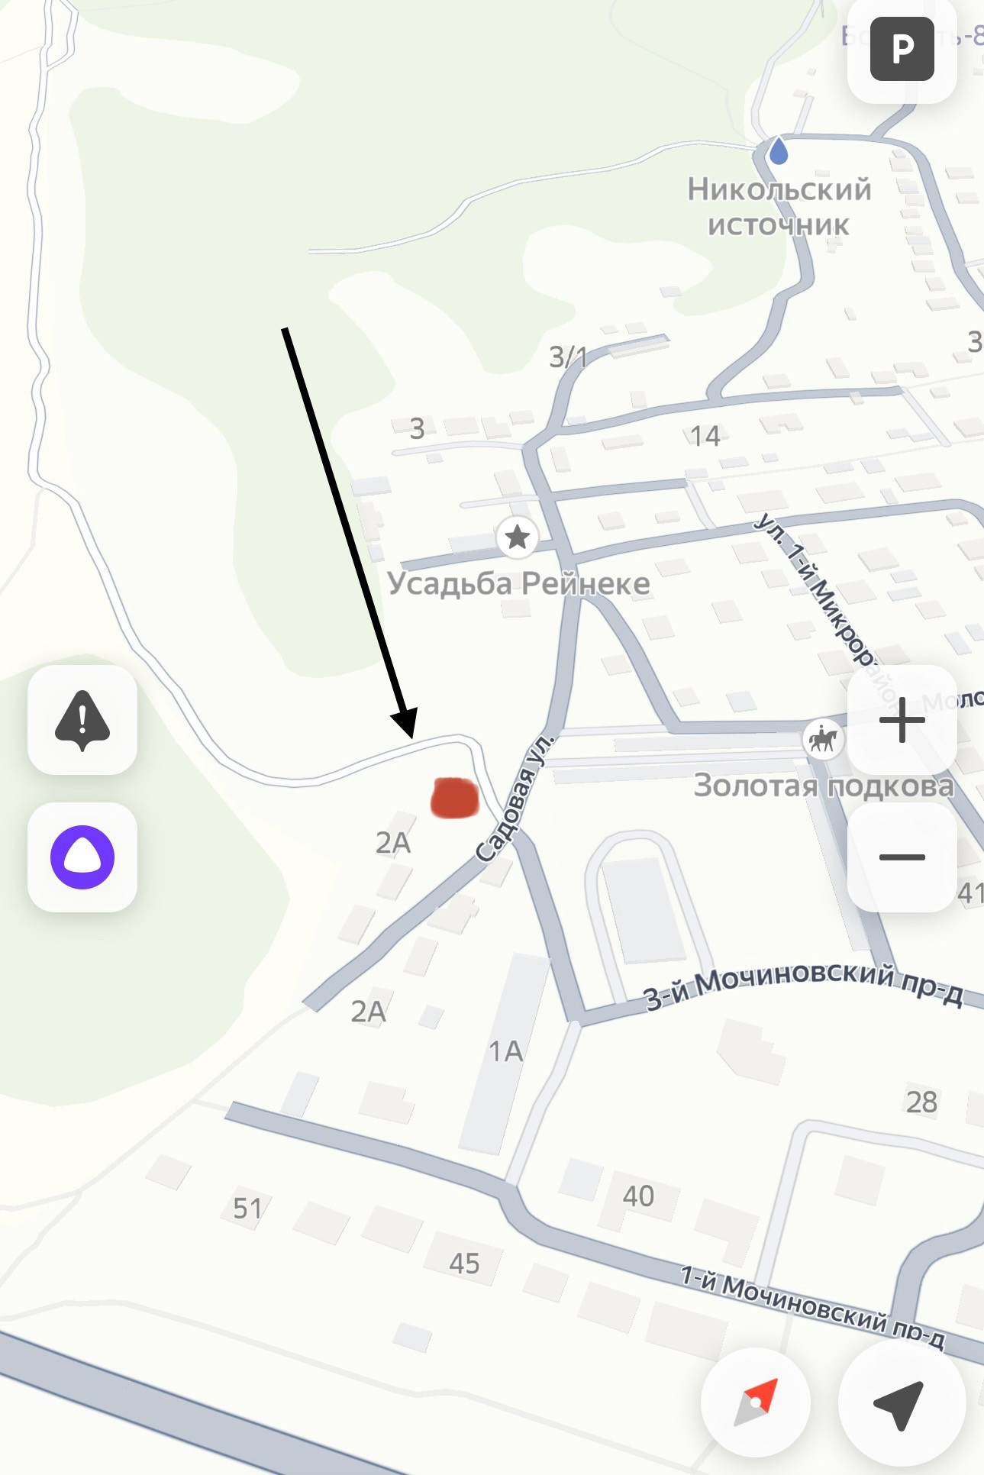Tap the red marked spot
The image size is (984, 1475).
click(x=455, y=798)
